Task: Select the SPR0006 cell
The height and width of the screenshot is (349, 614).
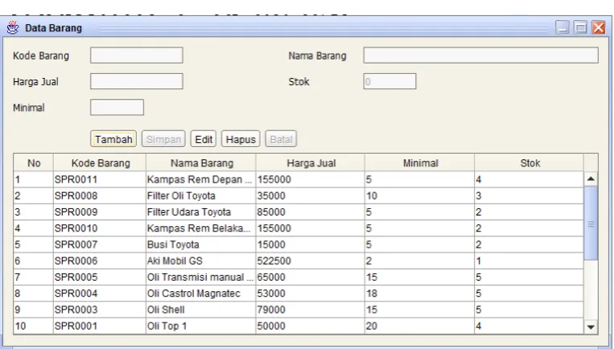Action: [100, 261]
